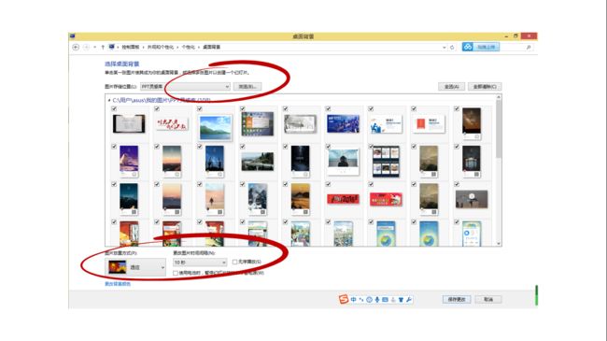Viewport: 607px width, 341px height.
Task: Go back with the Back arrow
Action: (76, 47)
